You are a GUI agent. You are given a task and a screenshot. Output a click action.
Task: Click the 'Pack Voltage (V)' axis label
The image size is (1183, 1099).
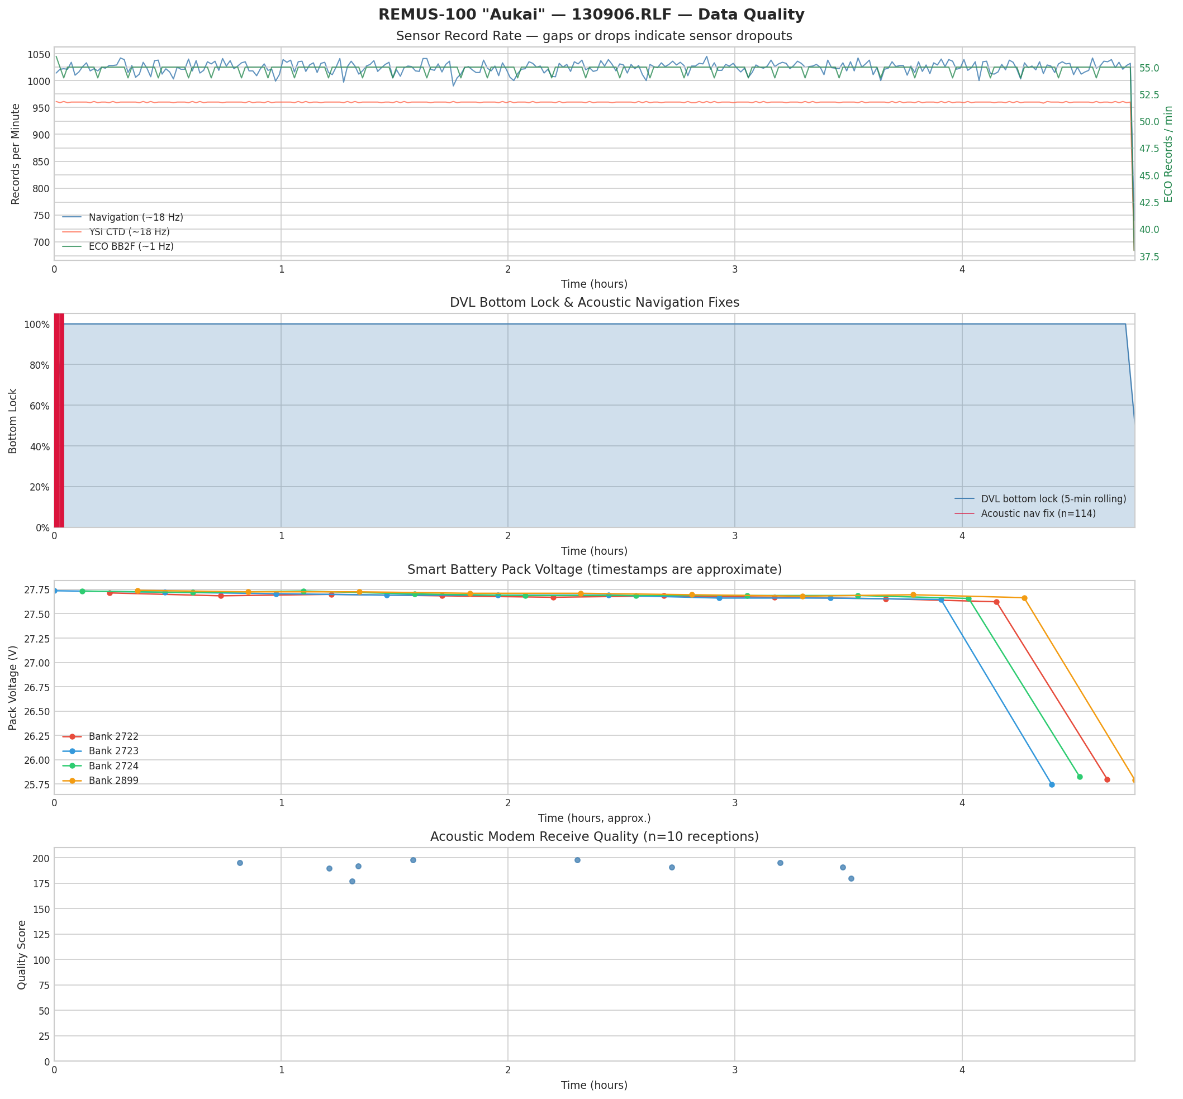[x=13, y=687]
